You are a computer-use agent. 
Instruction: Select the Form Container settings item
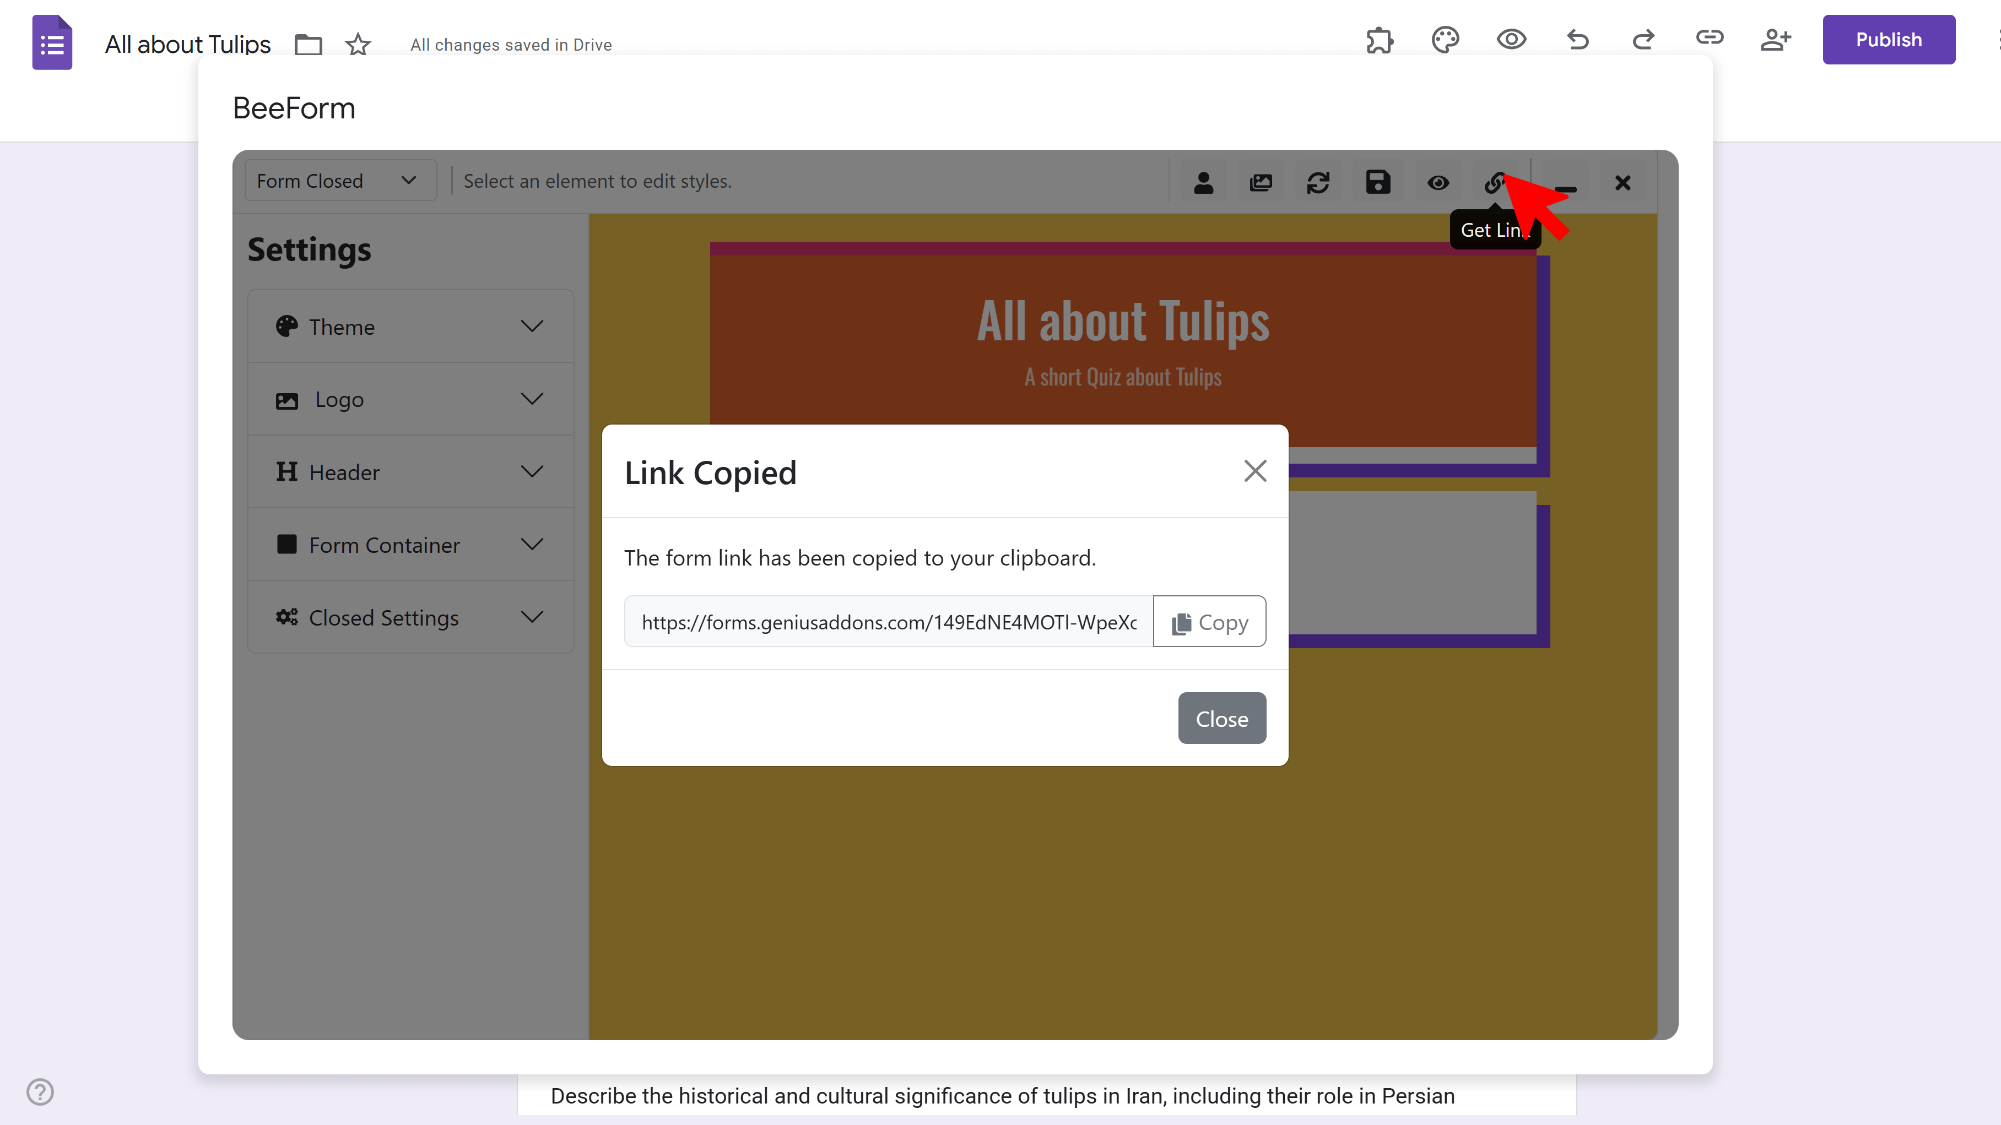click(x=410, y=544)
